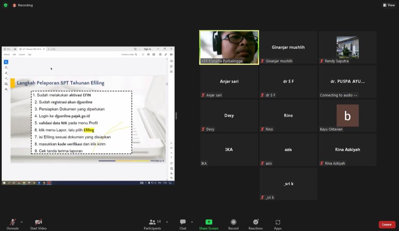Image resolution: width=399 pixels, height=231 pixels.
Task: Start Video from the toolbar
Action: 38,224
